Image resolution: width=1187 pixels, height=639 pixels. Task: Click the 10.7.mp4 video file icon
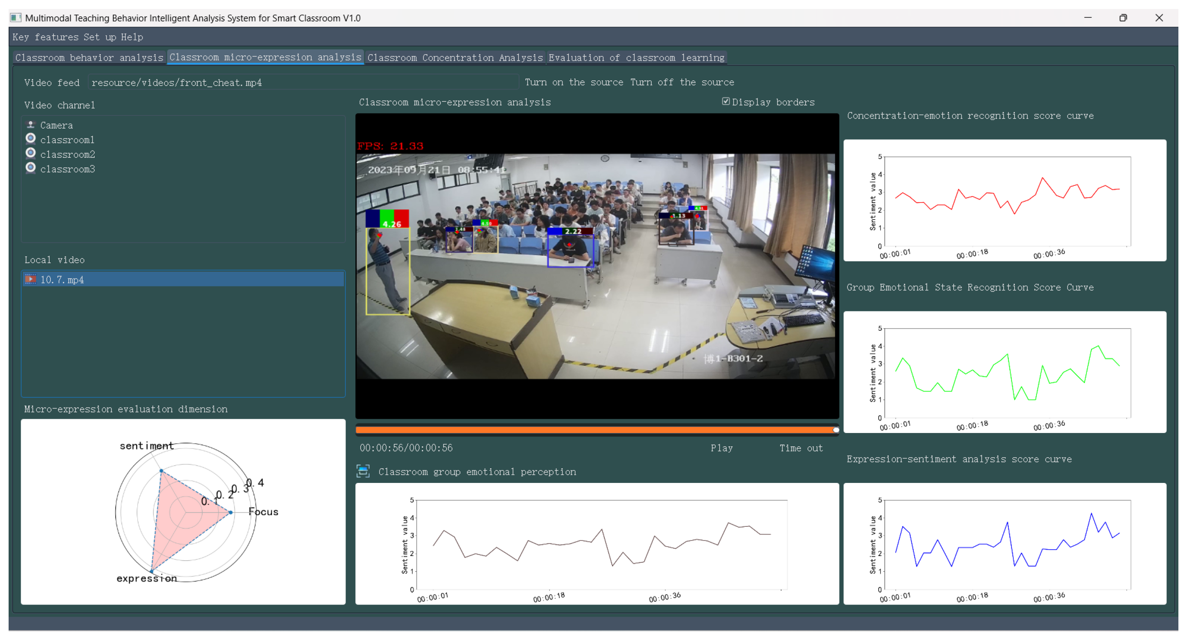(31, 279)
